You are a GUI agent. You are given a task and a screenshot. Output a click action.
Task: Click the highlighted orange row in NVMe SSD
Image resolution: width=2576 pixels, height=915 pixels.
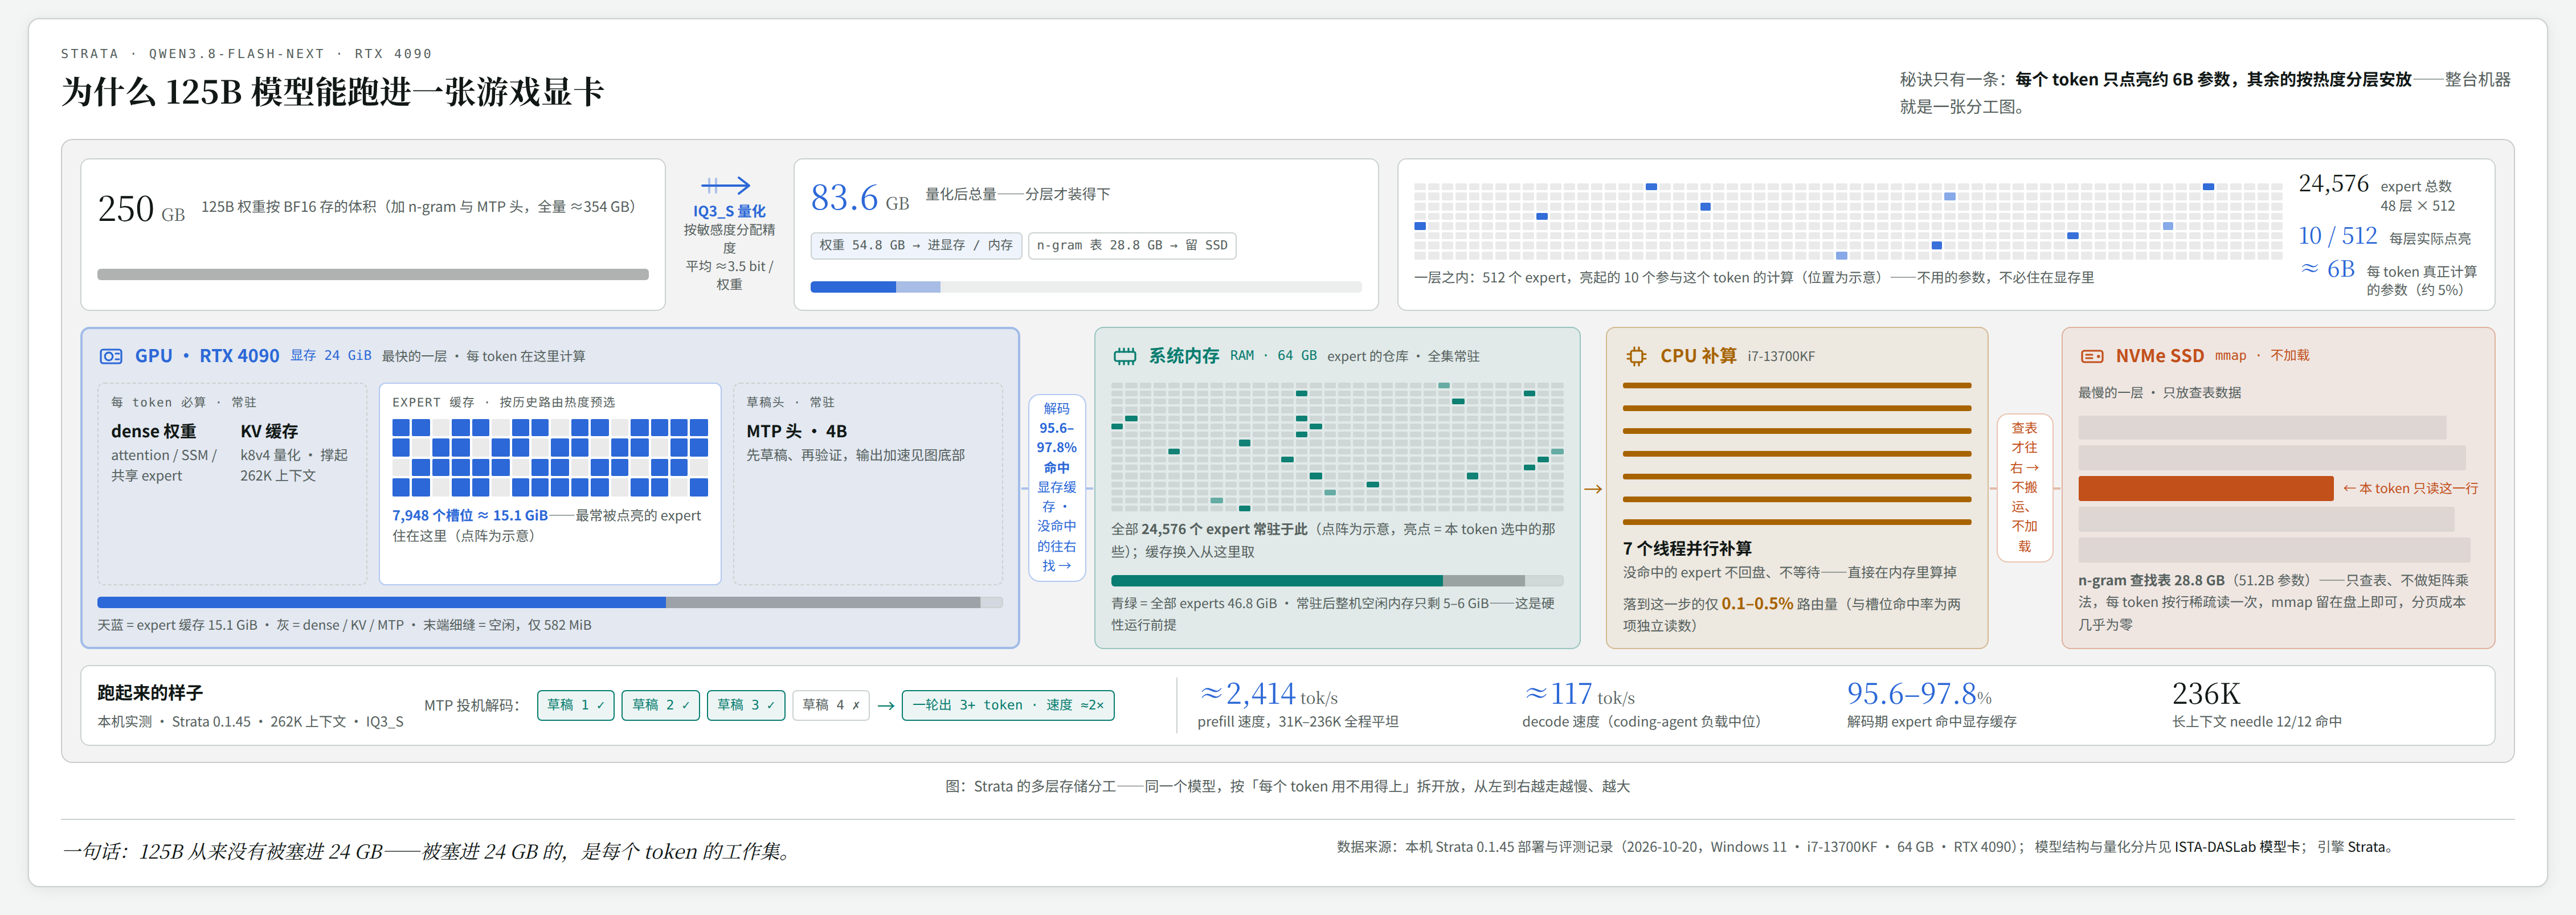coord(2206,488)
